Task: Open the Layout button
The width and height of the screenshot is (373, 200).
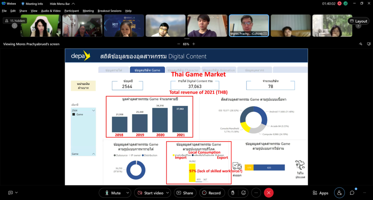Action: 358,21
